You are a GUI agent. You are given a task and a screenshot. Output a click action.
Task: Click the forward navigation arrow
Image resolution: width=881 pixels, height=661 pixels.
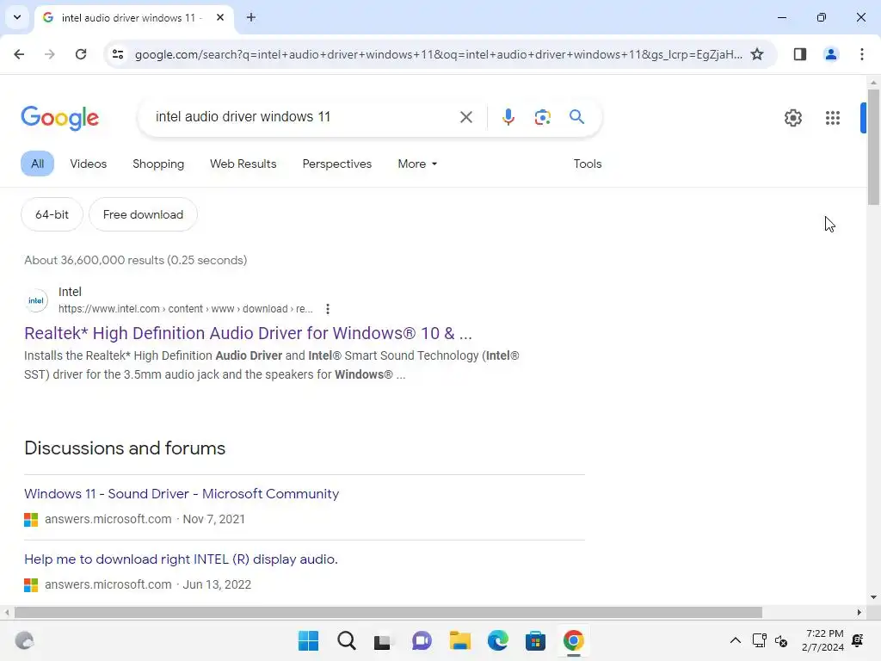tap(50, 54)
